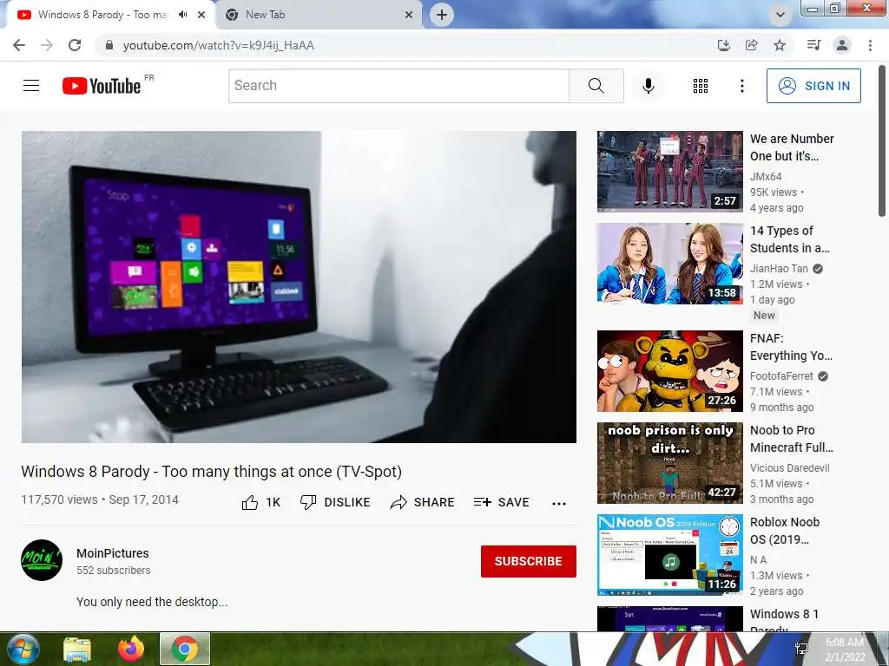
Task: Click the Vicious Daredevil channel name
Action: [x=789, y=467]
